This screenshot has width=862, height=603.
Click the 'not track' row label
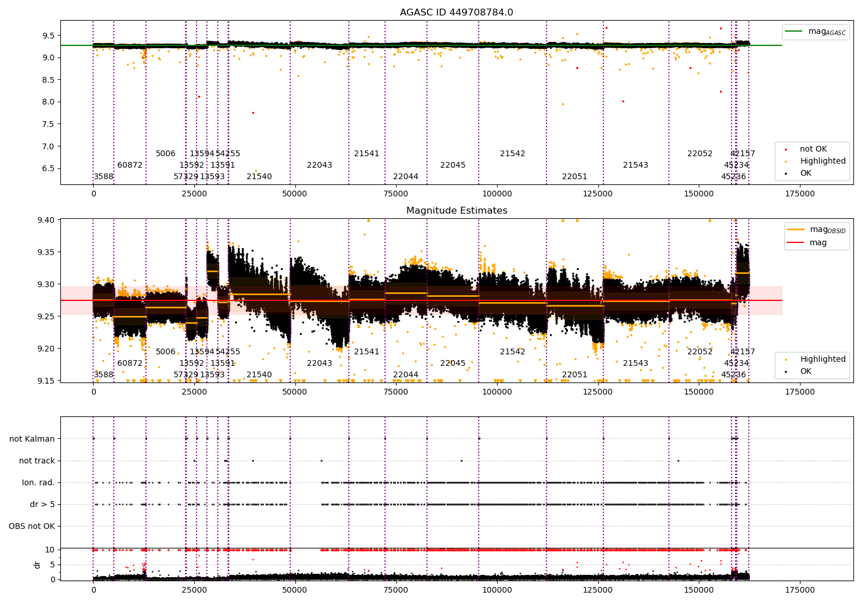pyautogui.click(x=37, y=461)
